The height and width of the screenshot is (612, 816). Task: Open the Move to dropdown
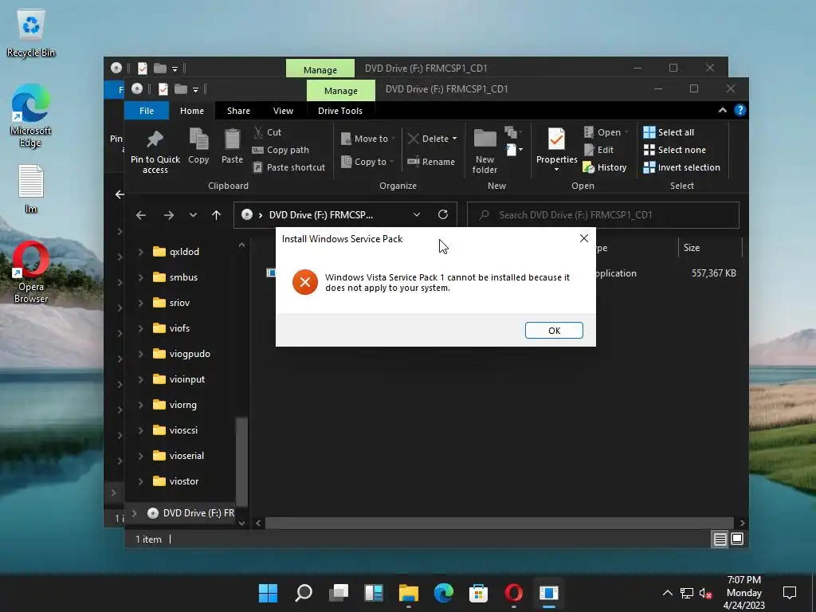pos(368,139)
